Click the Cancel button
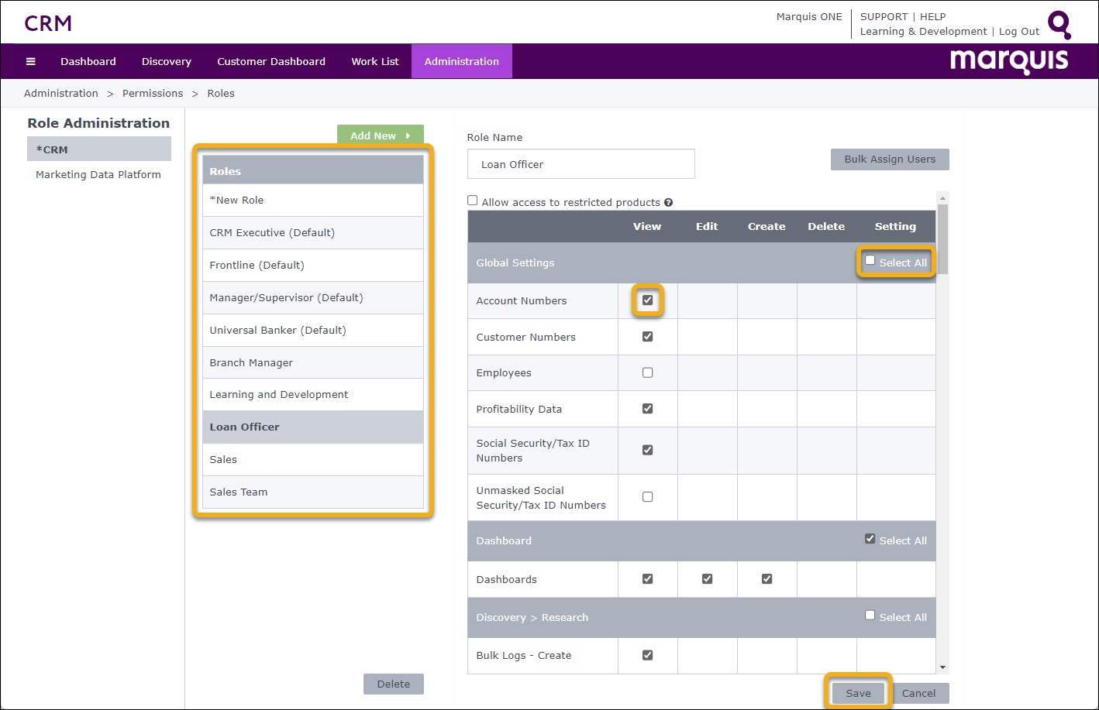This screenshot has height=710, width=1099. coord(919,693)
